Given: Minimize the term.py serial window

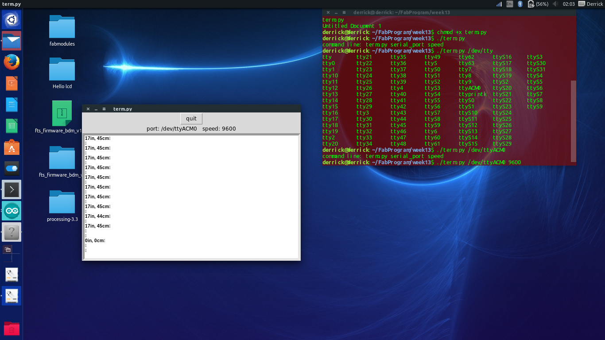Looking at the screenshot, I should [x=96, y=109].
